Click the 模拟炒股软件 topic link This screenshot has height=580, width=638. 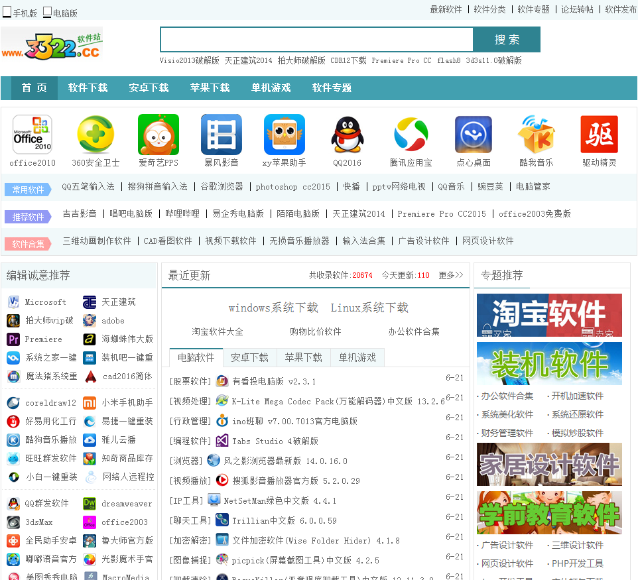coord(578,433)
